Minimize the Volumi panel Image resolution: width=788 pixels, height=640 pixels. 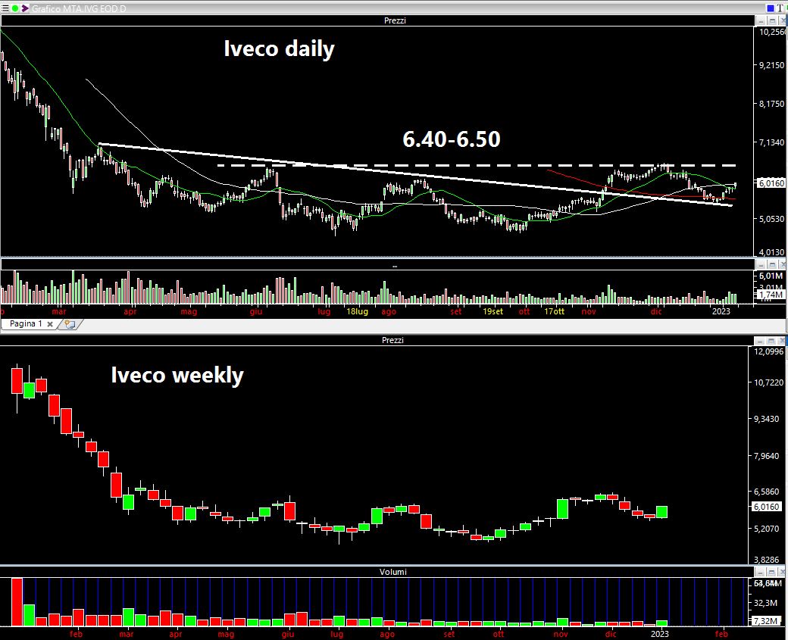[762, 572]
